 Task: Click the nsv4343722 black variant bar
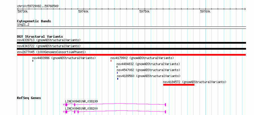[131, 49]
